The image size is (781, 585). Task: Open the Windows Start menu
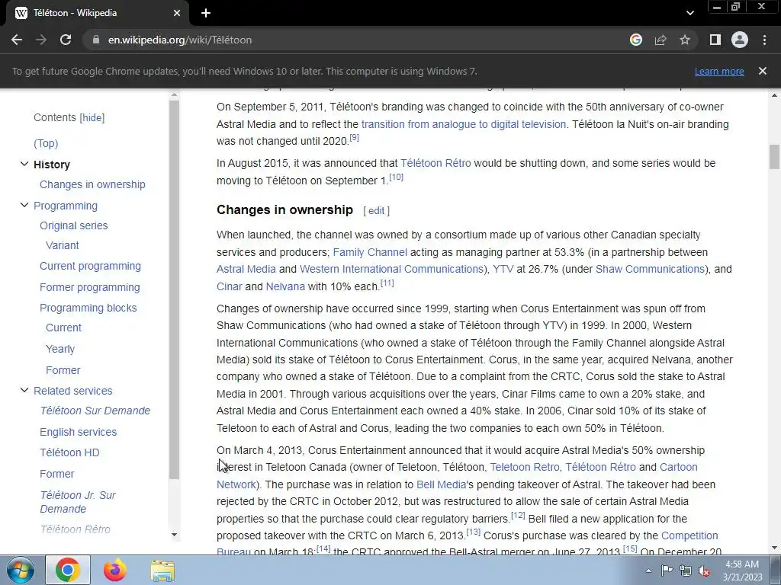click(x=21, y=570)
